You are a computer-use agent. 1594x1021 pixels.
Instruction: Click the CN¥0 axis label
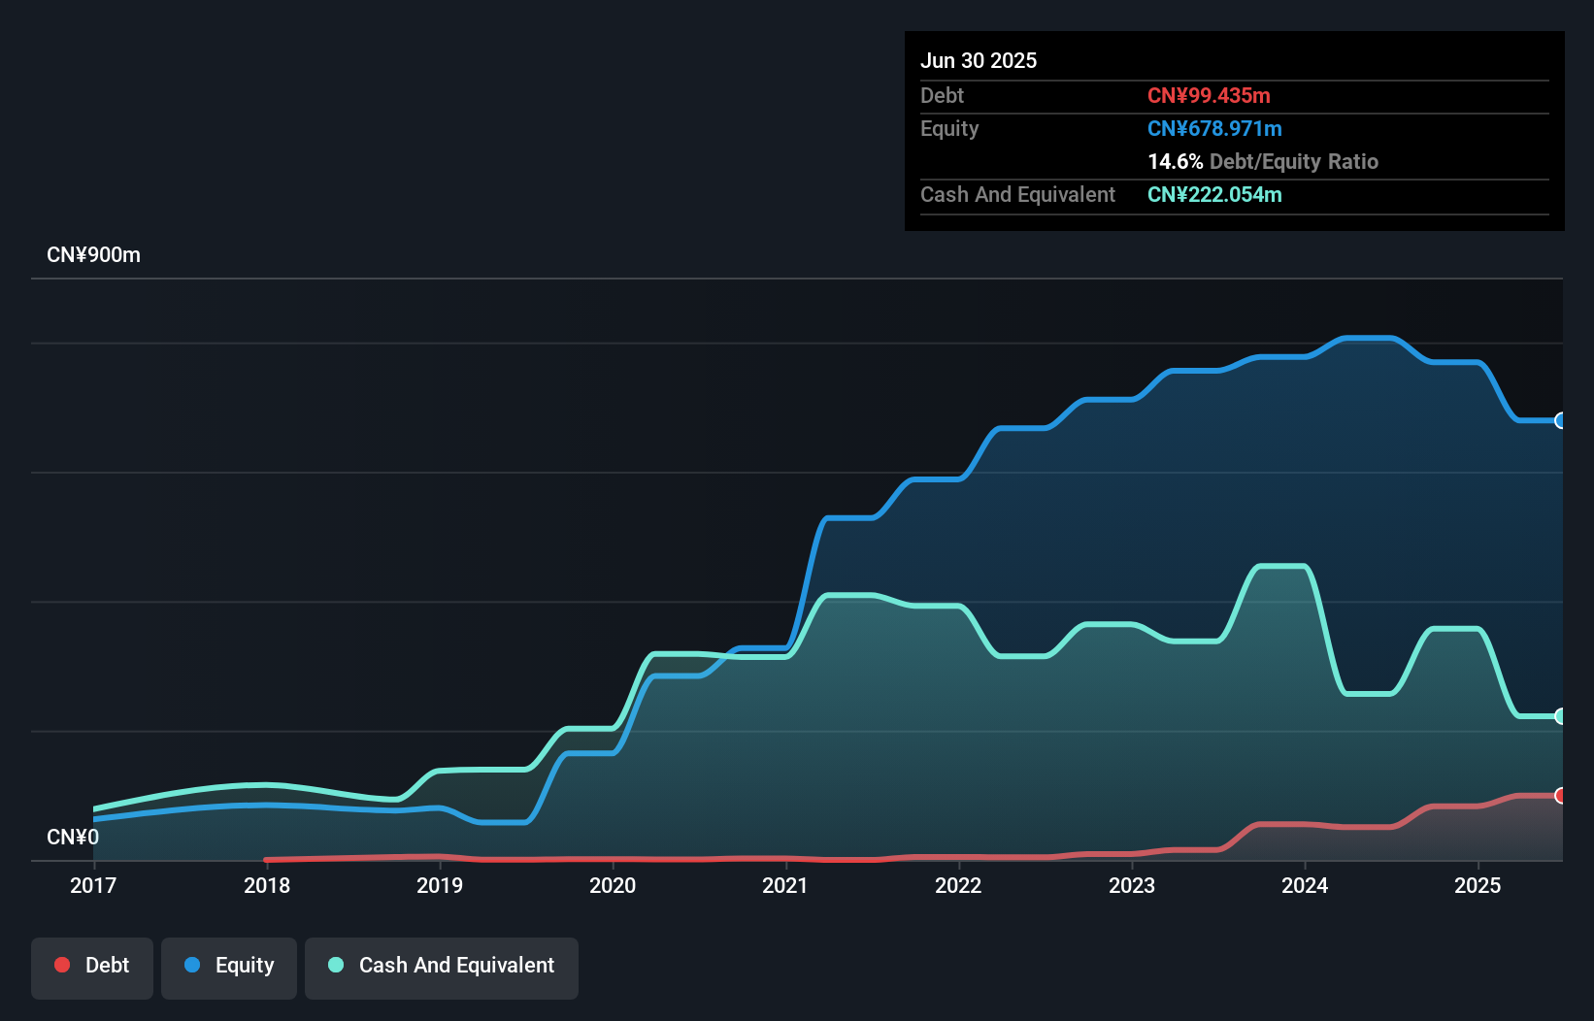73,836
